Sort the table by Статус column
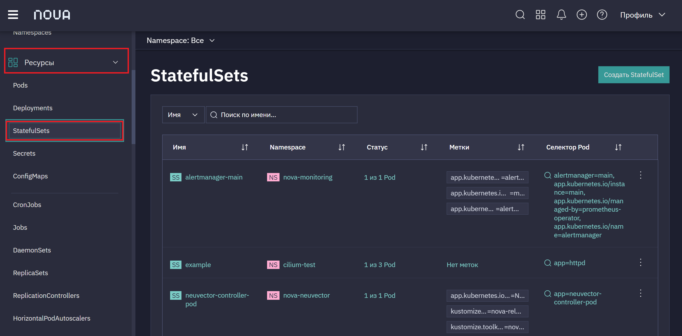682x336 pixels. click(424, 147)
